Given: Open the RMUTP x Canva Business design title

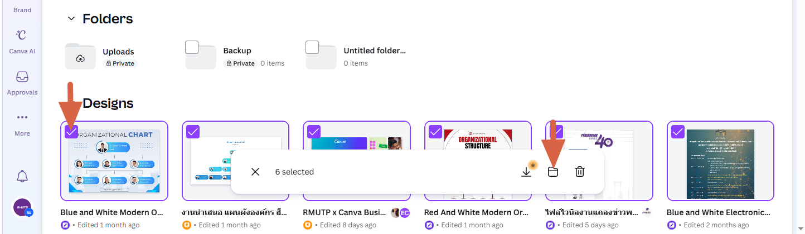Looking at the screenshot, I should (343, 212).
